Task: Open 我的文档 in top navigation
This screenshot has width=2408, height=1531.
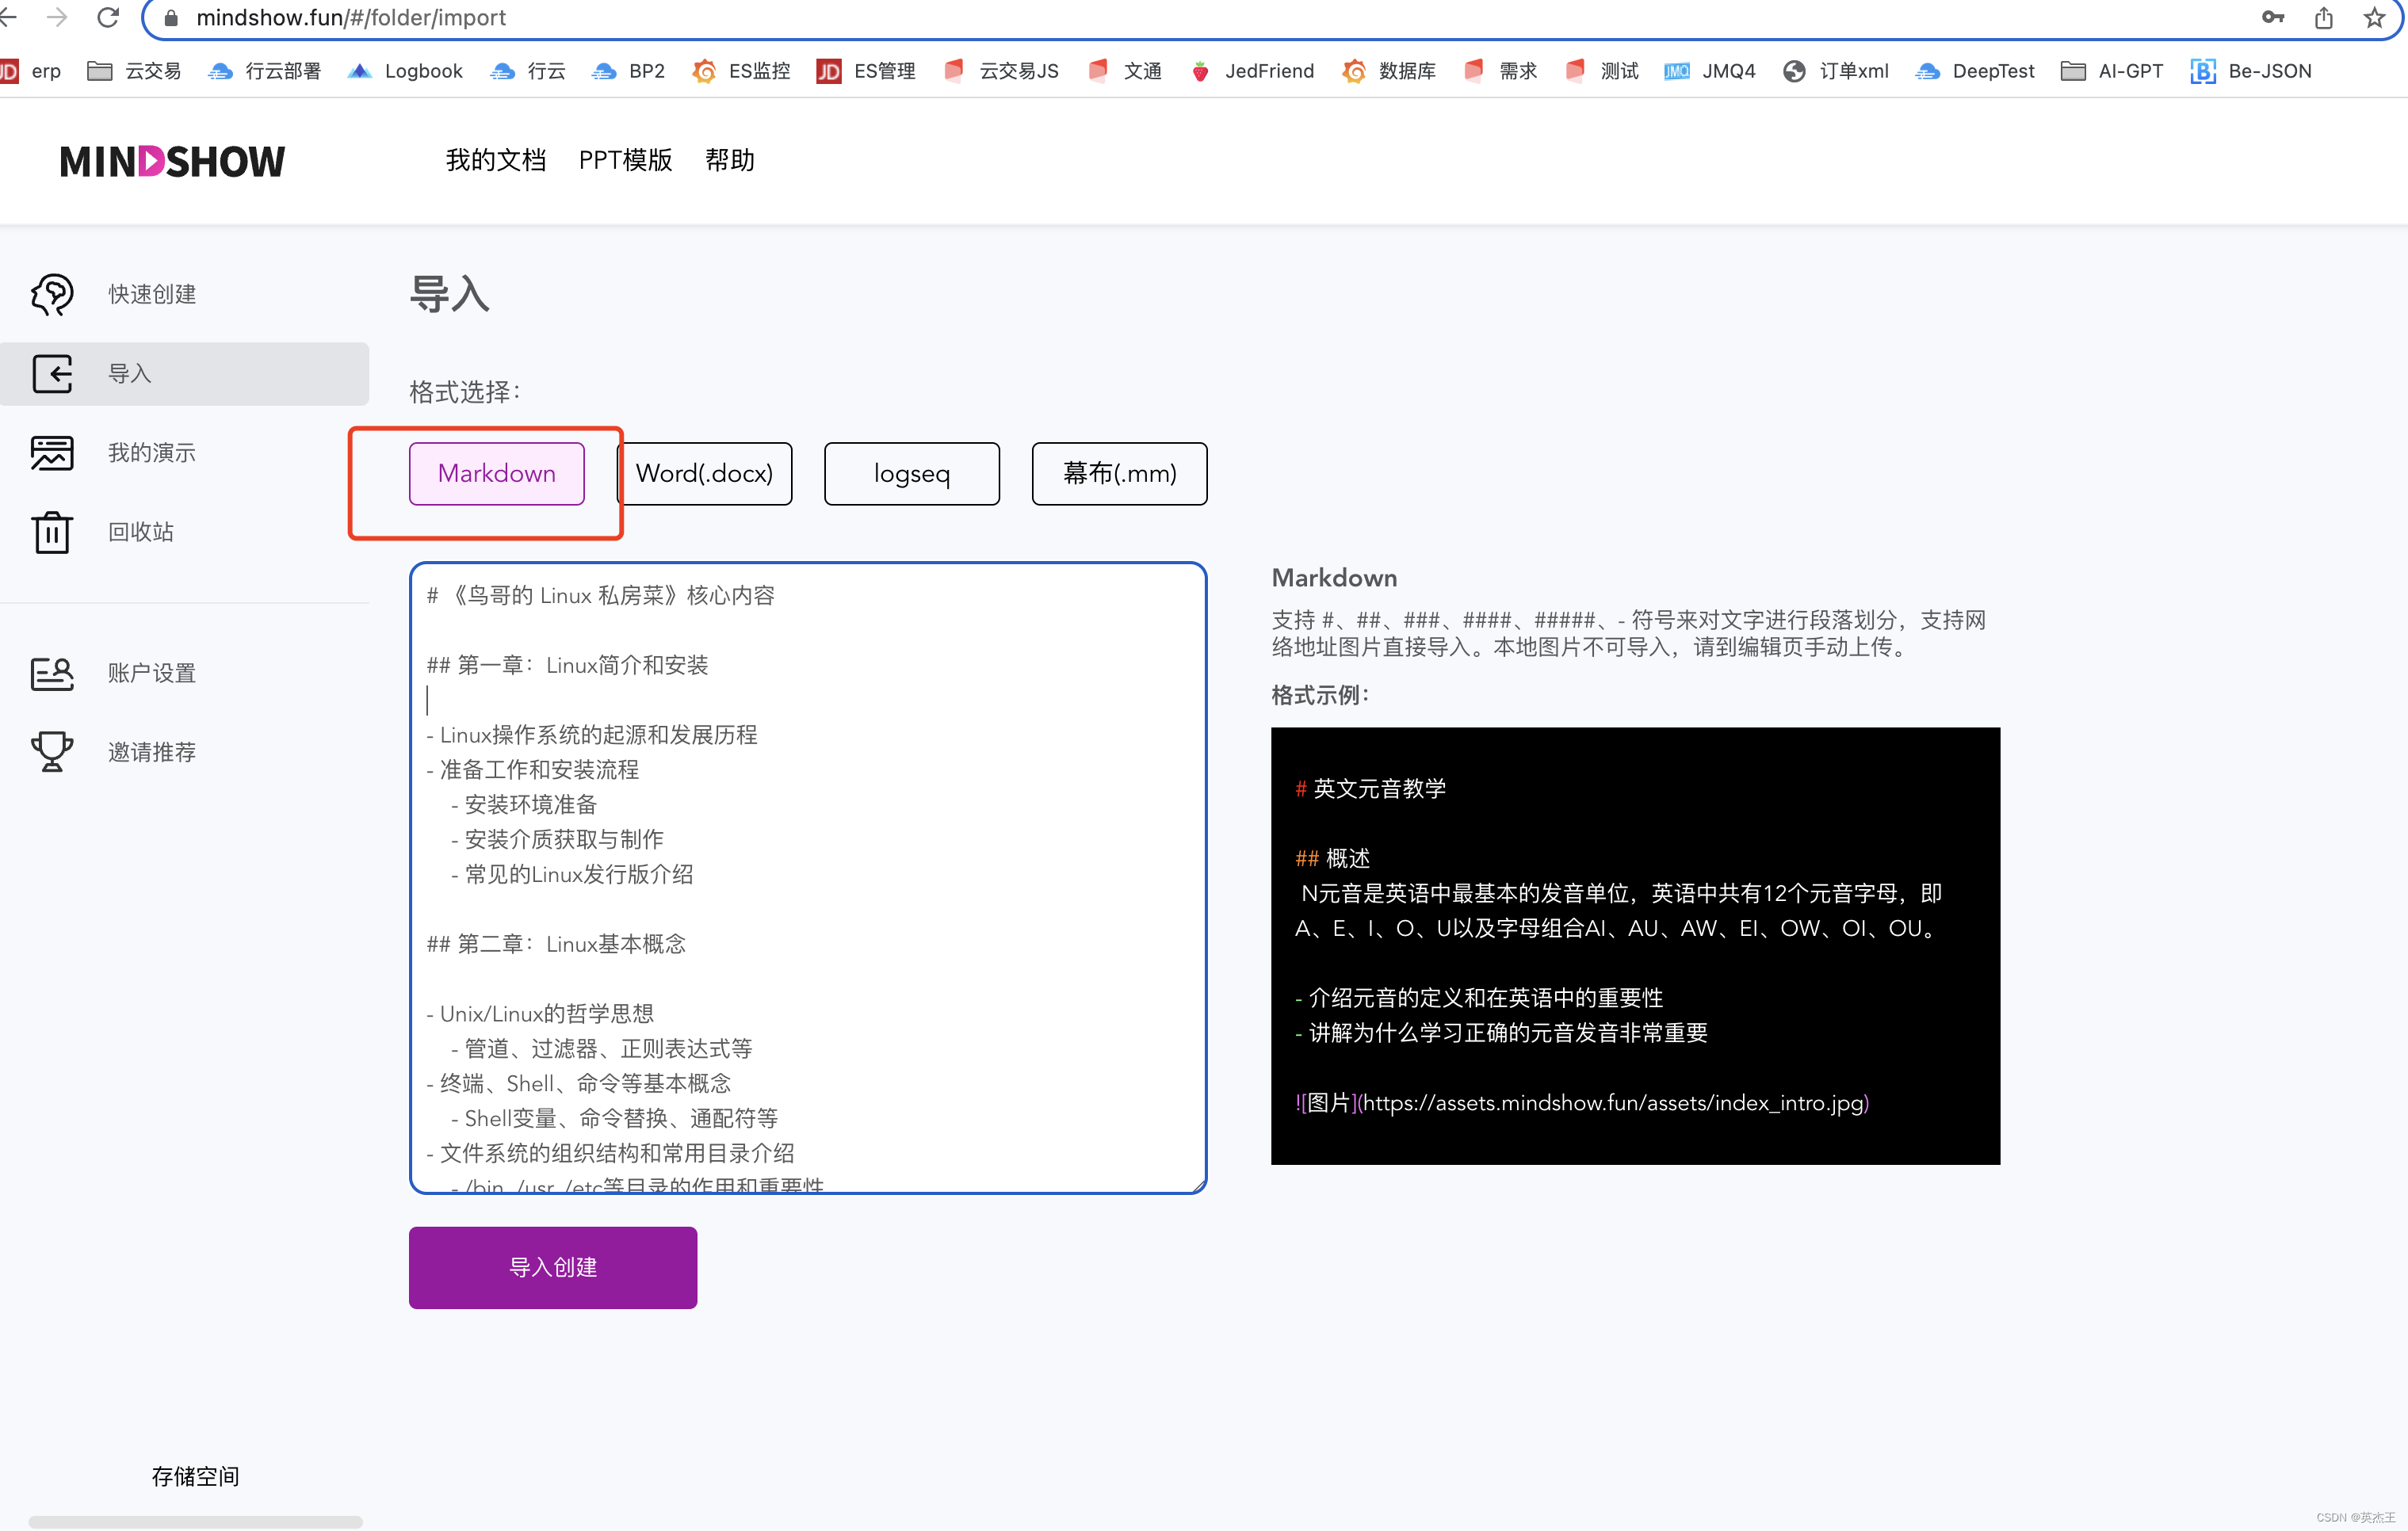Action: coord(496,160)
